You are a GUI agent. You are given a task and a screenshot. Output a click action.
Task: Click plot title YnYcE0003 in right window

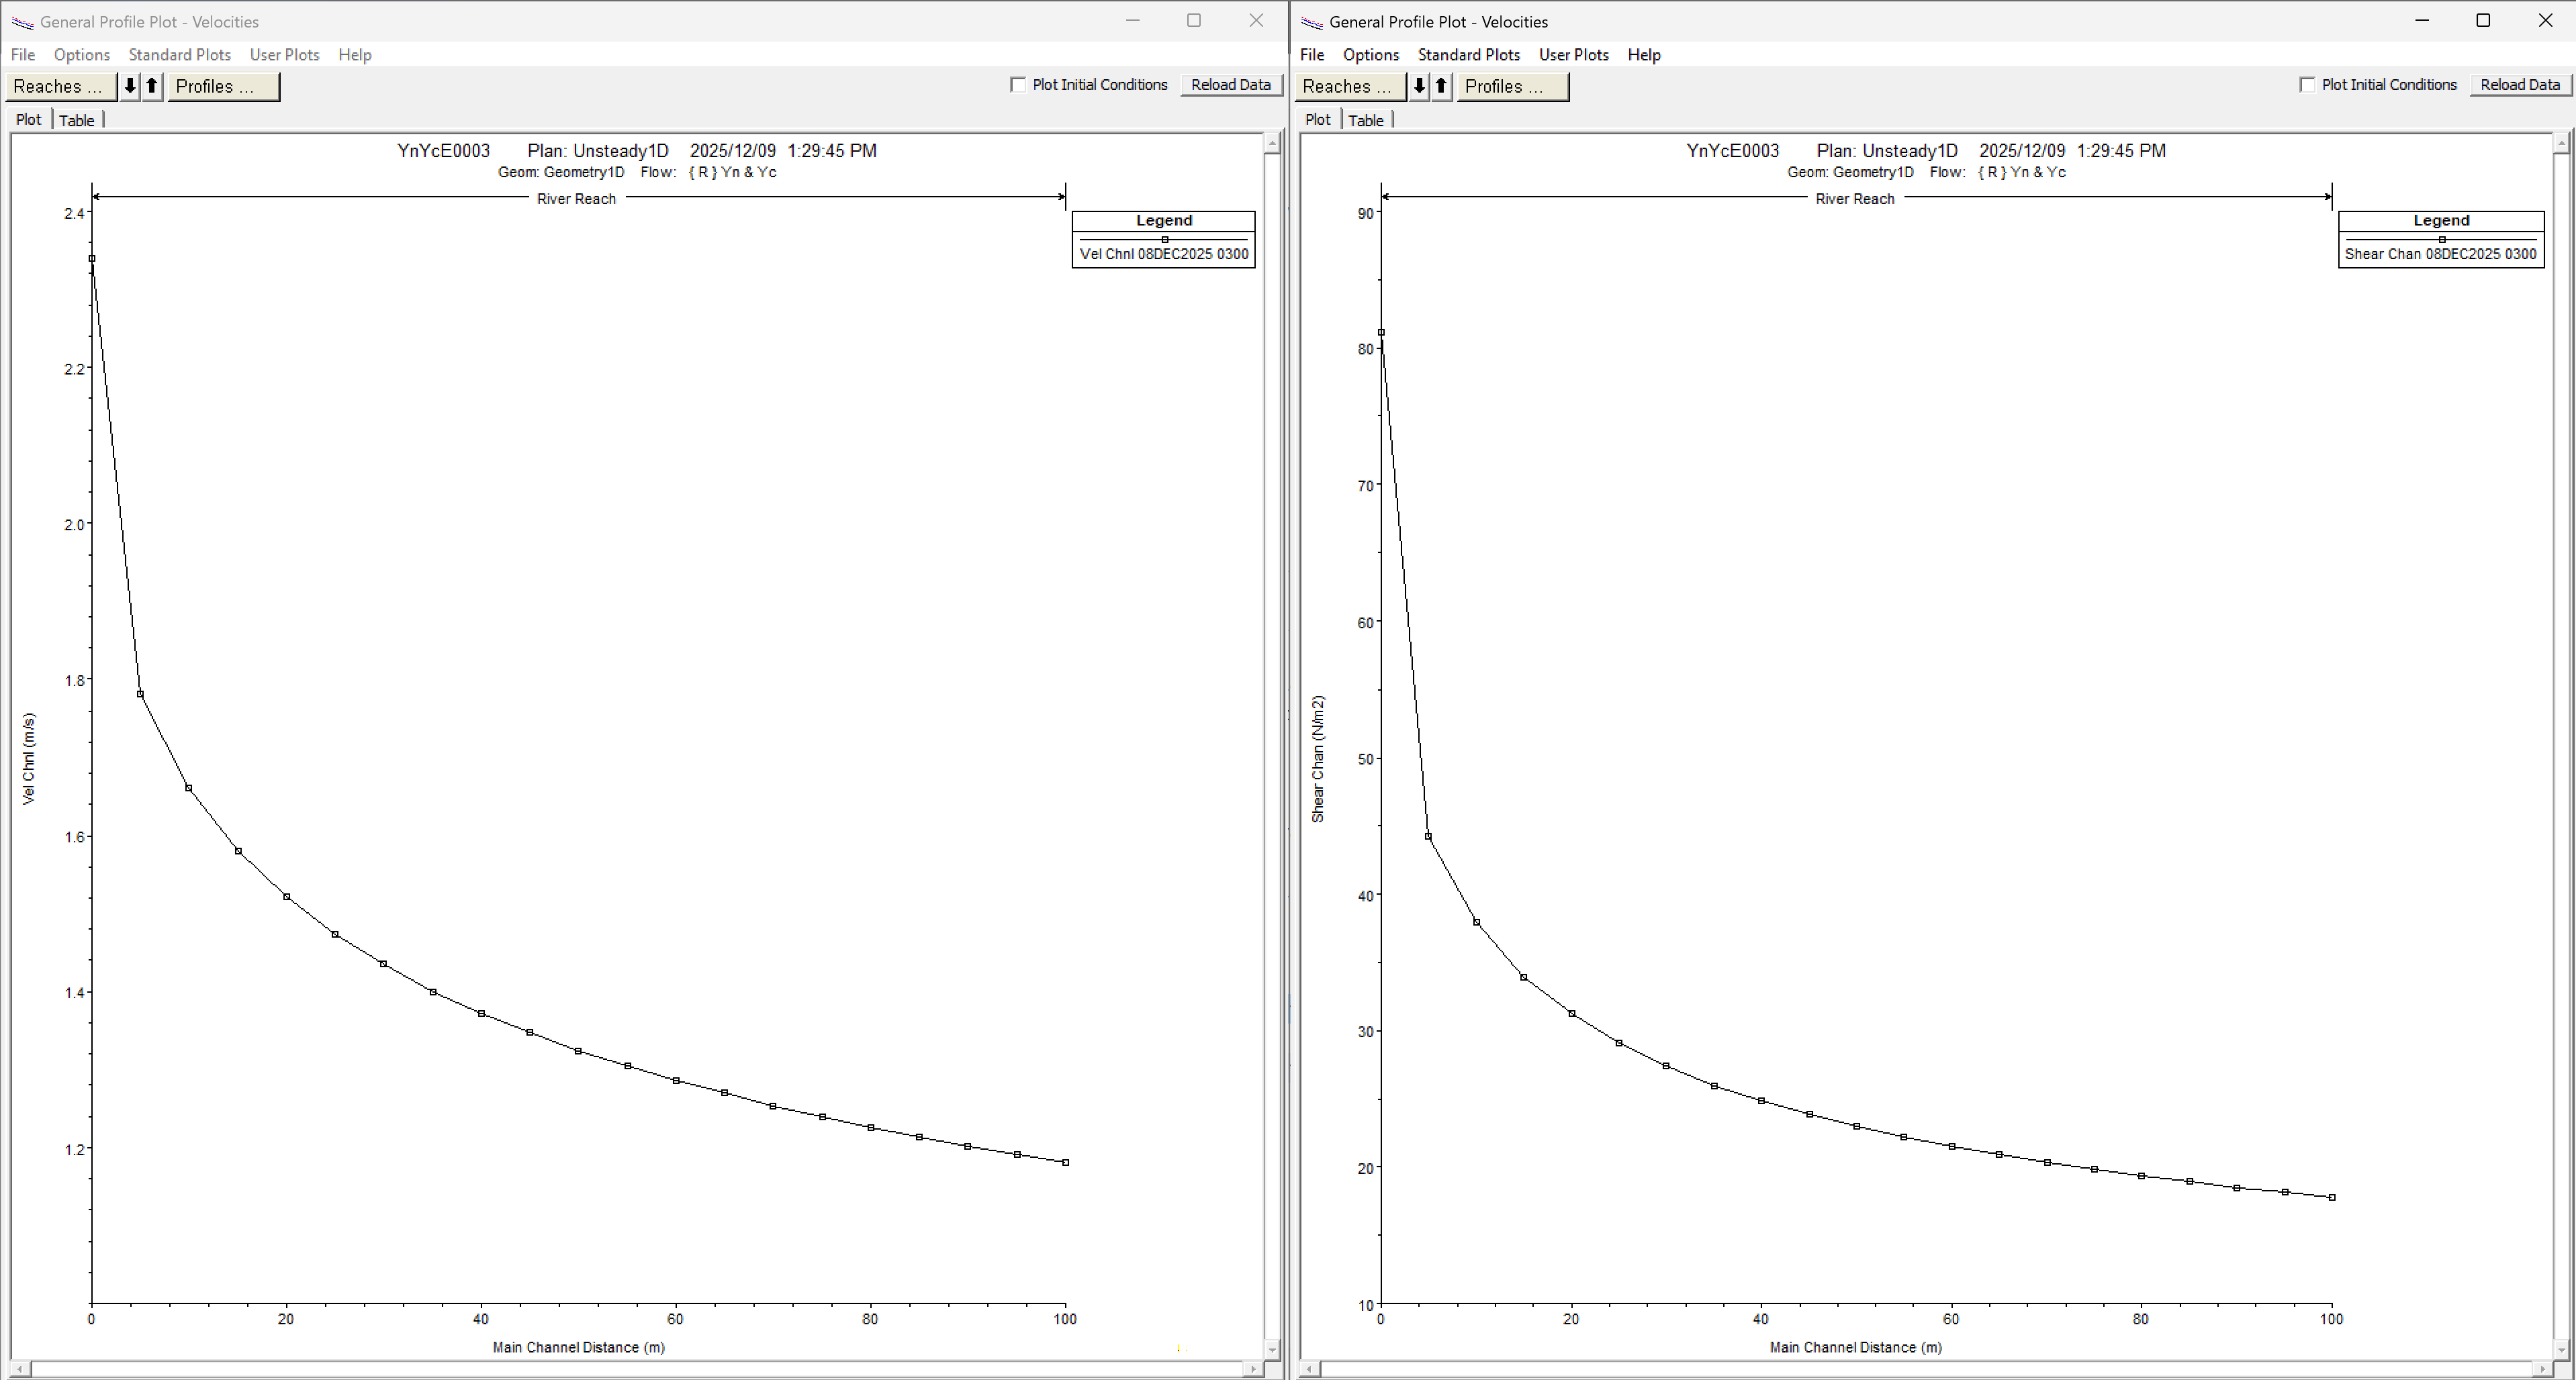(x=1732, y=151)
